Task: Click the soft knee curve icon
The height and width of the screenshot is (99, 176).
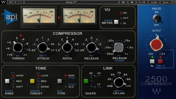Action: (13, 85)
